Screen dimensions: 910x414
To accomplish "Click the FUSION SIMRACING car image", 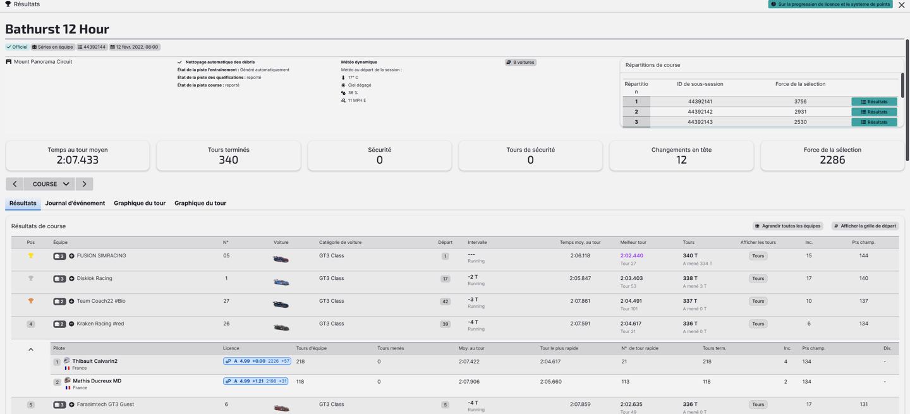I will click(281, 259).
